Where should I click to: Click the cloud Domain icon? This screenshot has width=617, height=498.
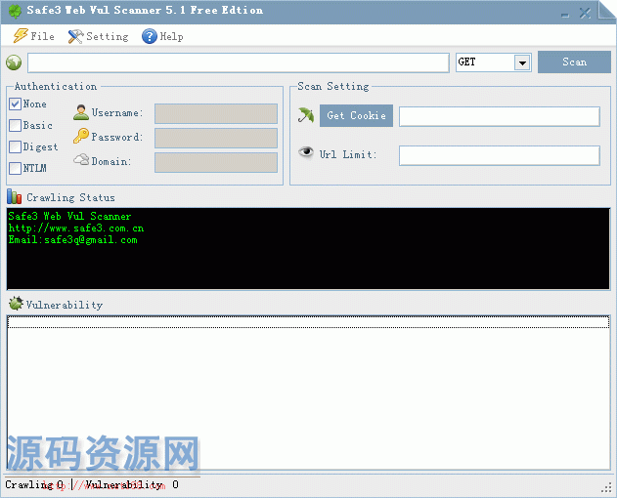[81, 159]
